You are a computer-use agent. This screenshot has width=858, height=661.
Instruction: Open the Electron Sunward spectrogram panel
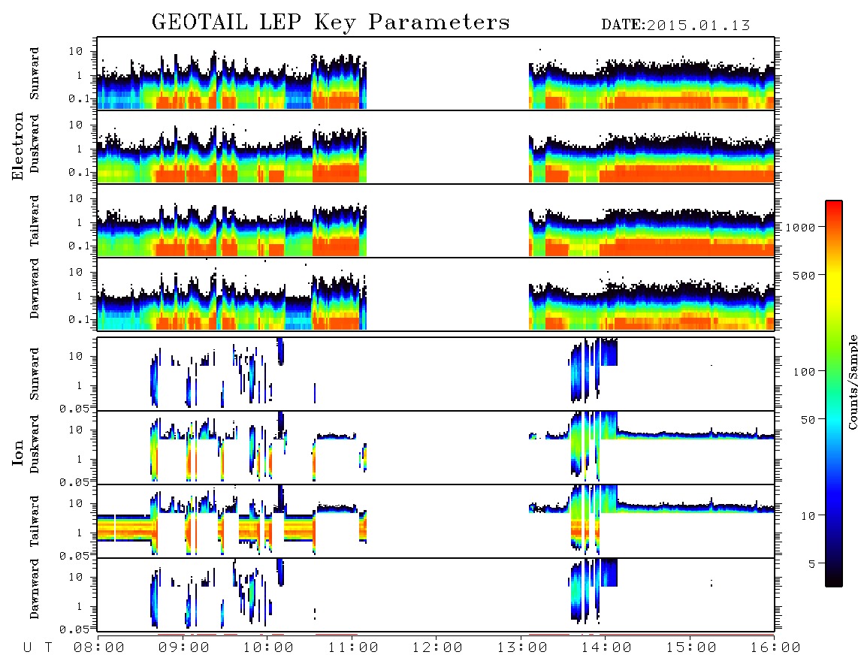(436, 74)
